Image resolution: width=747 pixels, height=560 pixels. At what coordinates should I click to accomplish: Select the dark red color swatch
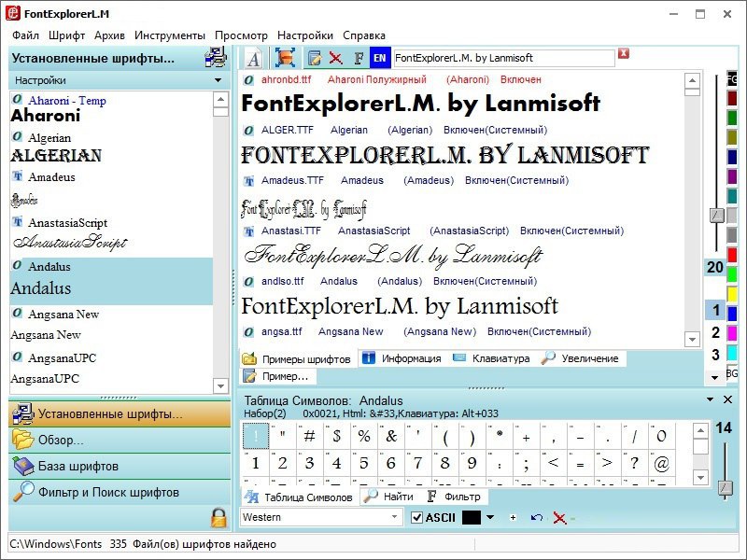click(x=732, y=98)
